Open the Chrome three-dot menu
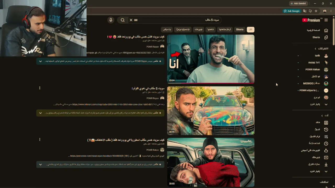 [331, 11]
